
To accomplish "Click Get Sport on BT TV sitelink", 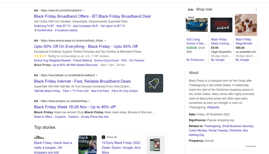I will 113,26.
